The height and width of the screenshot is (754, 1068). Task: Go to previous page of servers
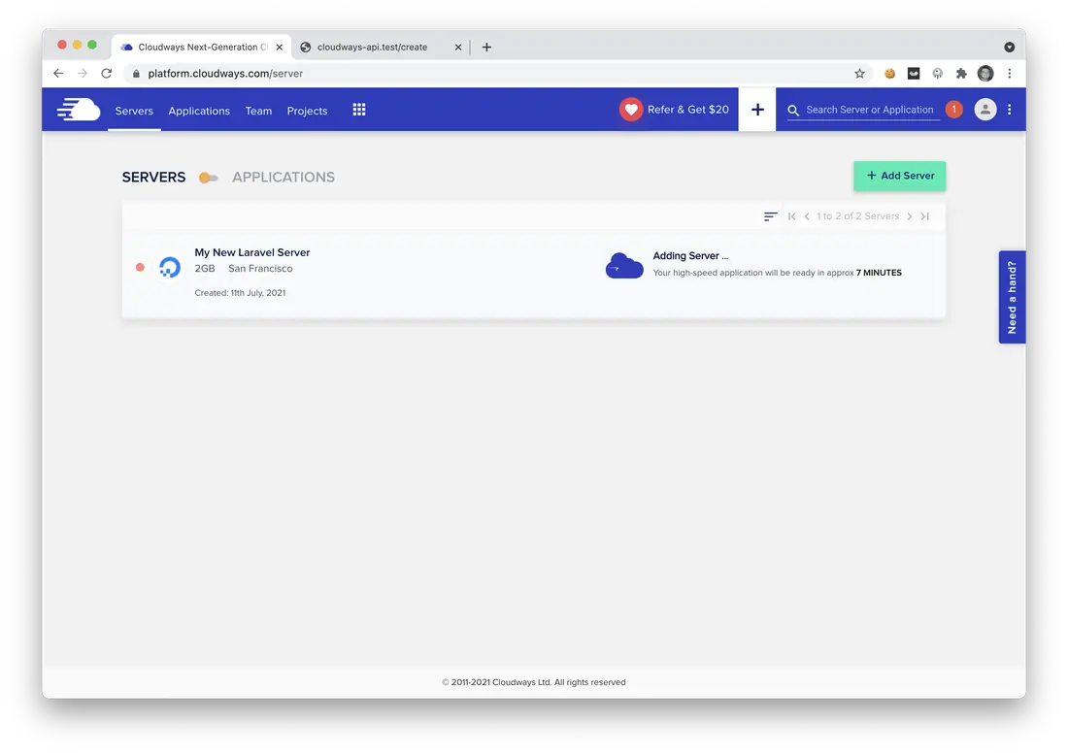coord(807,216)
